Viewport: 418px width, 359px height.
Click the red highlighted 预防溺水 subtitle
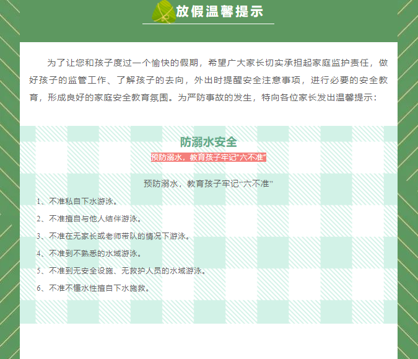pyautogui.click(x=209, y=157)
